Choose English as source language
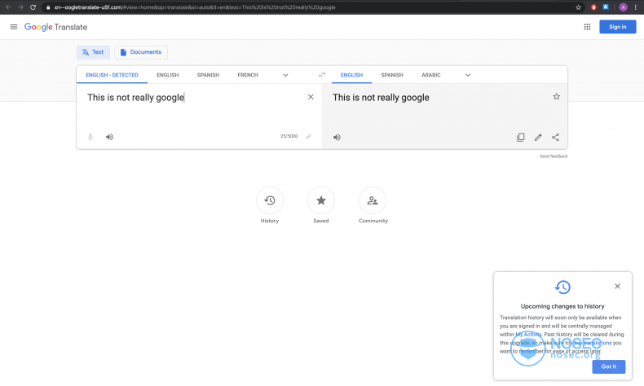 pyautogui.click(x=168, y=75)
